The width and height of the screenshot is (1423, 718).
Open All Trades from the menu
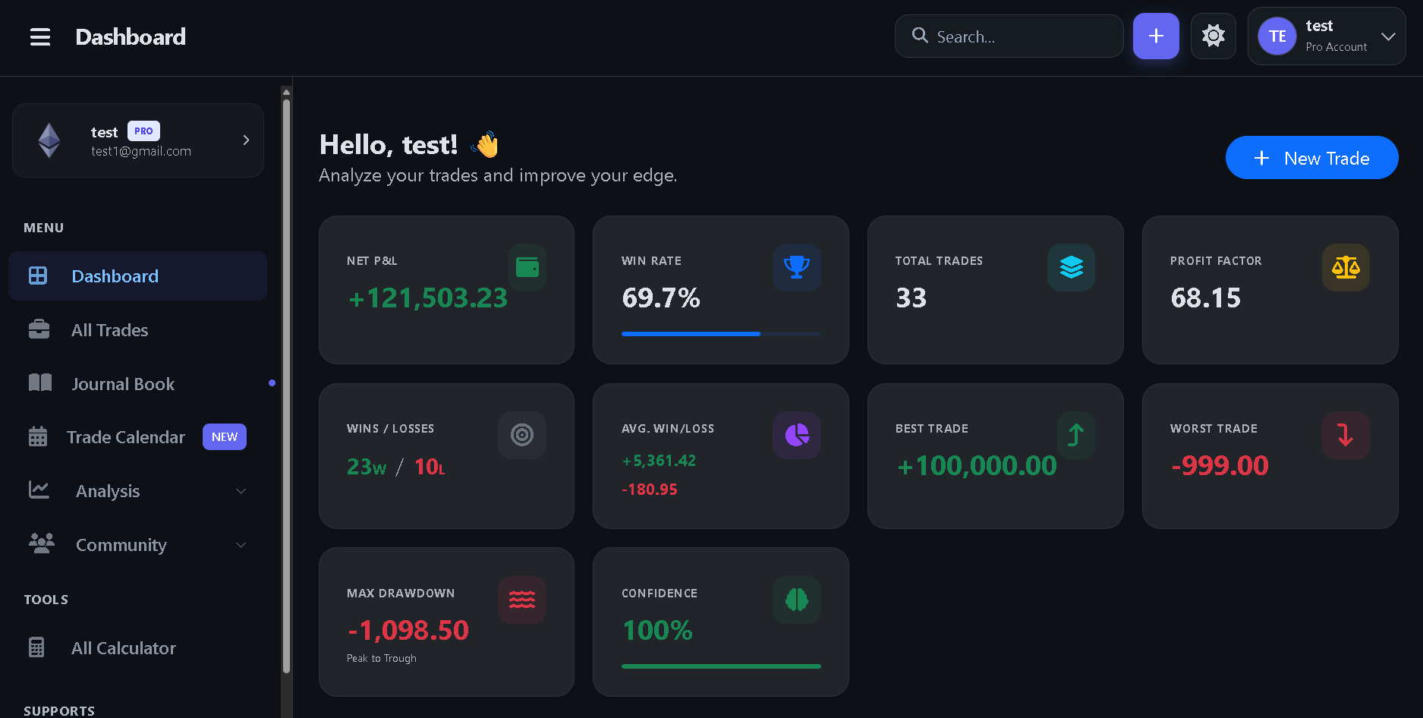137,330
